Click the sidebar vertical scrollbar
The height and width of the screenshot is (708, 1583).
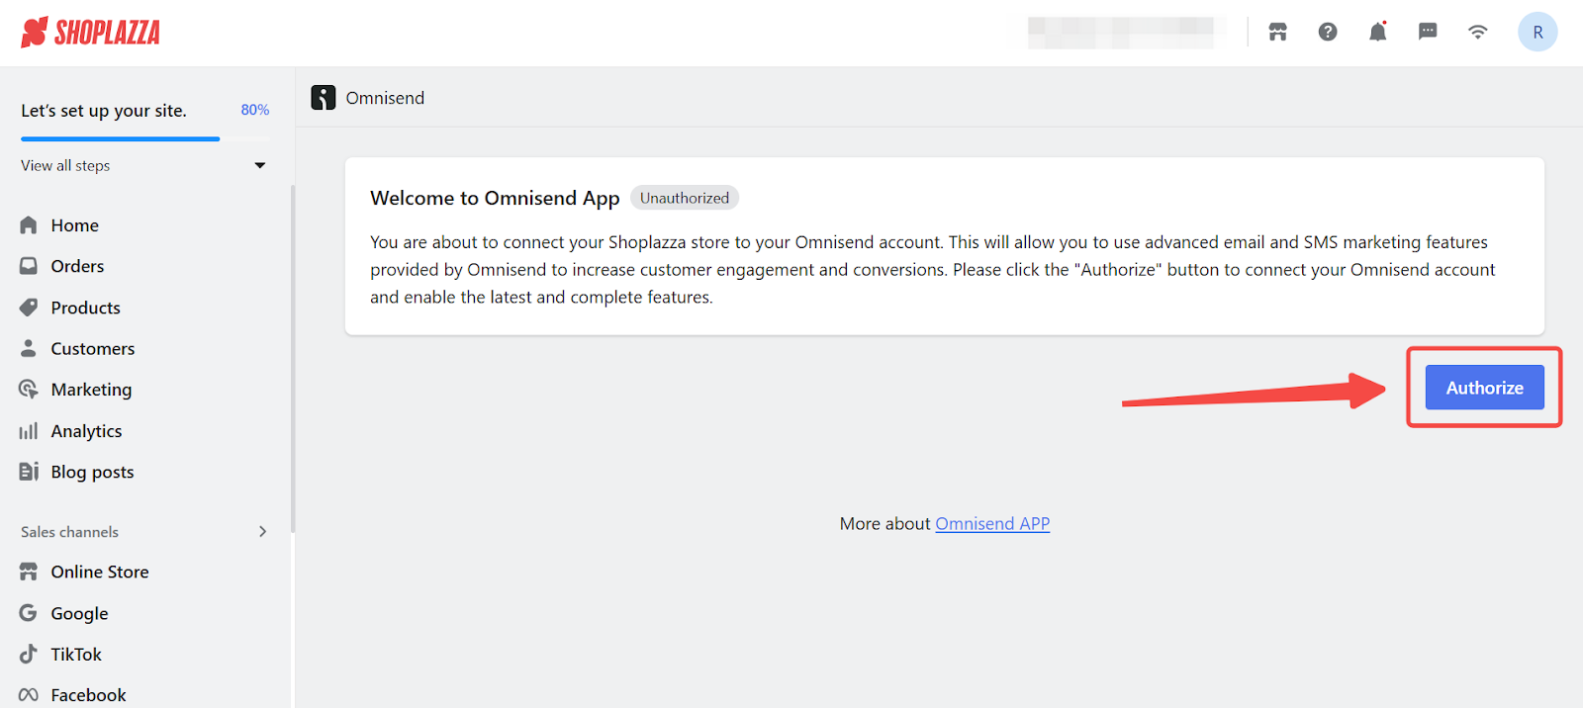click(292, 359)
